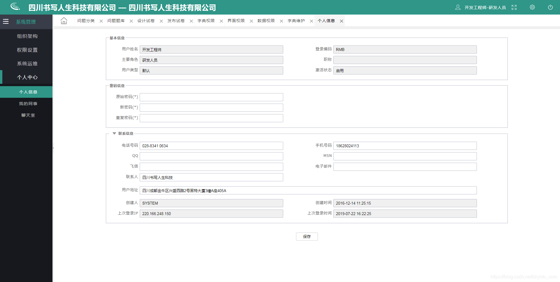
Task: Toggle the hamburger sidebar menu icon
Action: pos(6,21)
